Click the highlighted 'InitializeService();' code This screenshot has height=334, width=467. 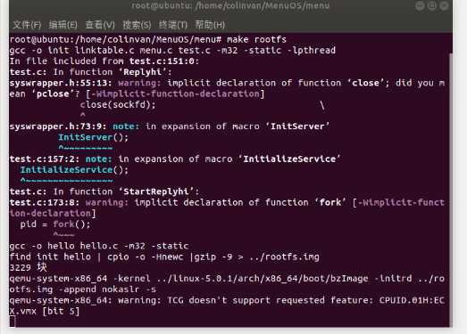(74, 170)
